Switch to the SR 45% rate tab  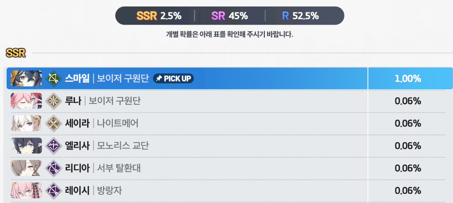(x=229, y=16)
